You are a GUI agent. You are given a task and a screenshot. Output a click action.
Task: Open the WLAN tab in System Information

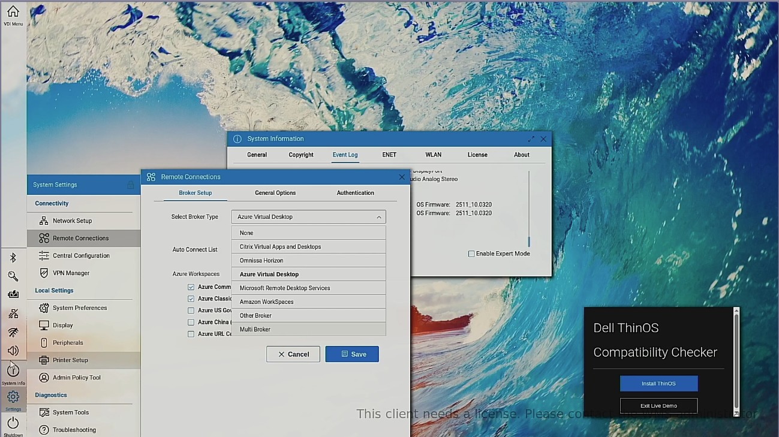click(x=433, y=155)
